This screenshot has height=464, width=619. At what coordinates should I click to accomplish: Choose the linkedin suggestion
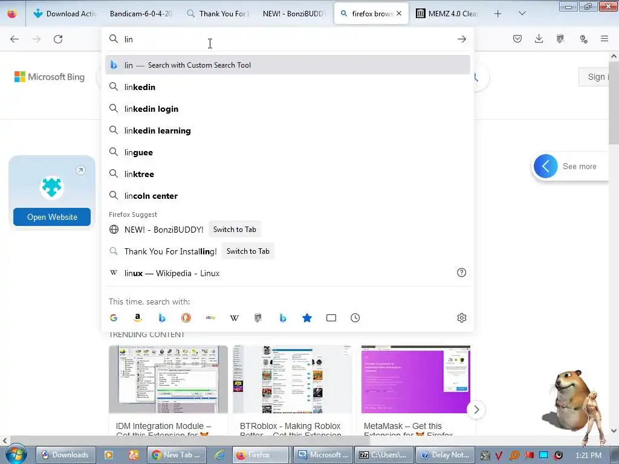(288, 87)
